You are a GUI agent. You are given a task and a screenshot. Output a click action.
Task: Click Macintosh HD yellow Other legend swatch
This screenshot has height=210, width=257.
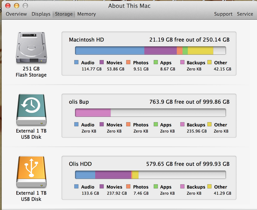click(x=209, y=62)
